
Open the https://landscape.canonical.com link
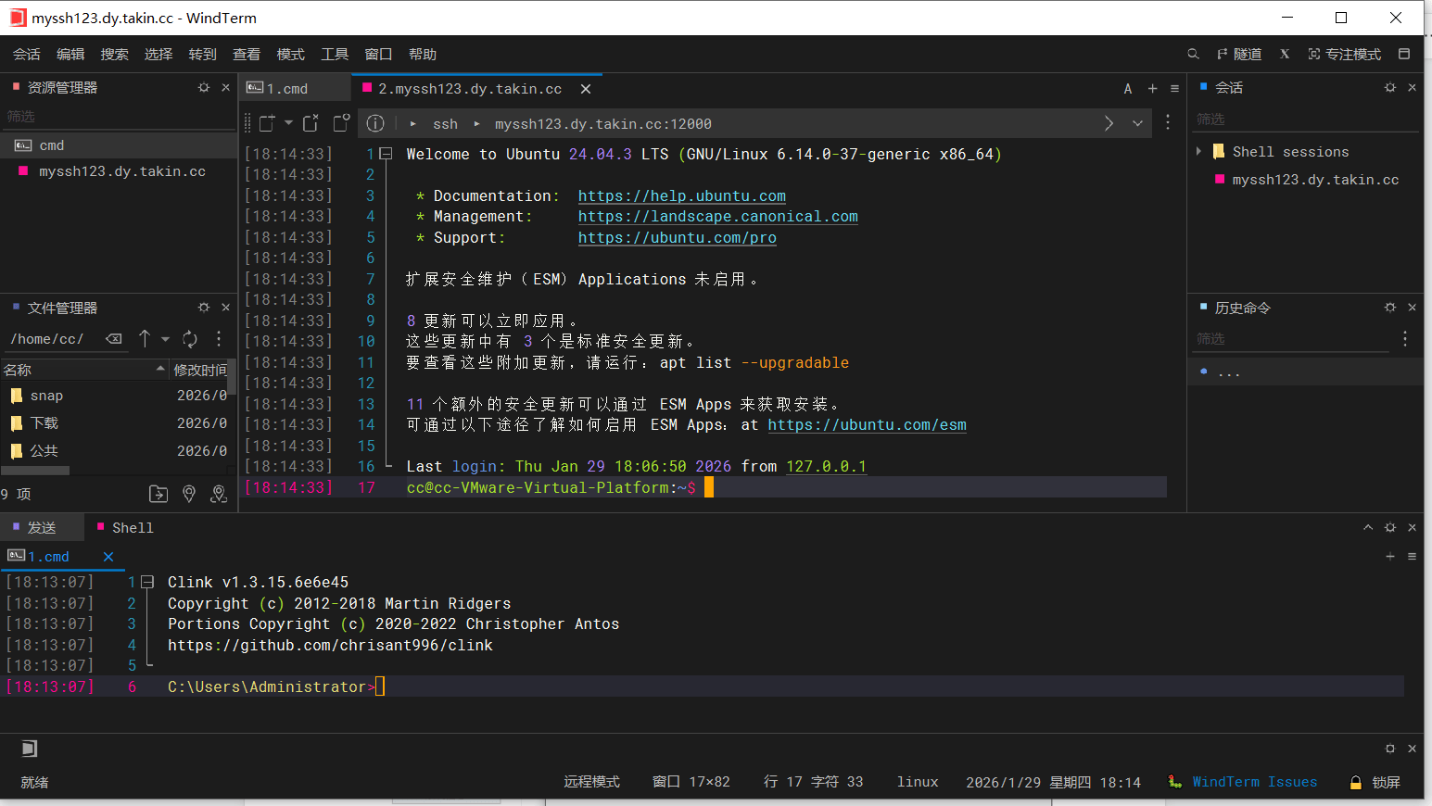[718, 216]
